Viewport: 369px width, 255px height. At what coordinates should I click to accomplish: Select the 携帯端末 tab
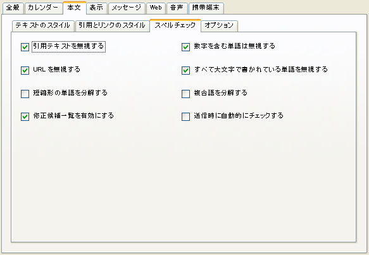point(206,8)
